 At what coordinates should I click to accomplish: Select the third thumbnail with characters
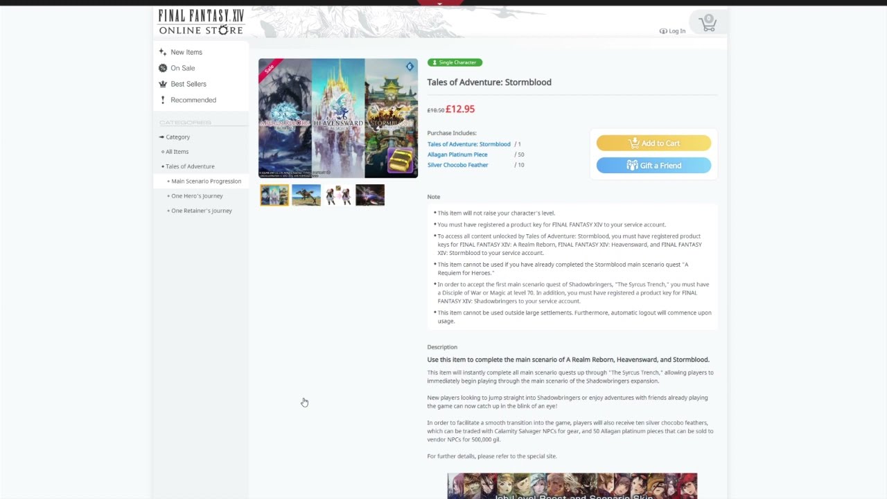click(x=338, y=195)
